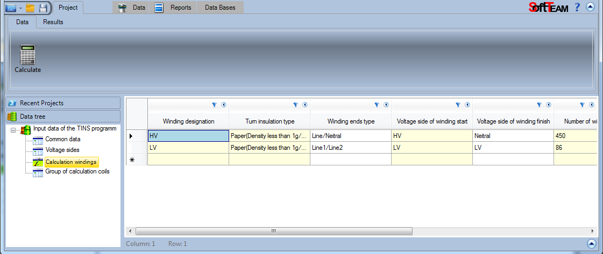Select the Data sub-tab

tap(22, 22)
